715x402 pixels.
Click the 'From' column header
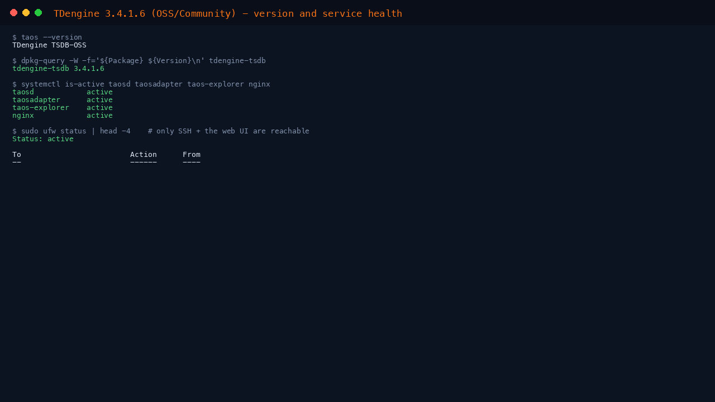tap(192, 155)
